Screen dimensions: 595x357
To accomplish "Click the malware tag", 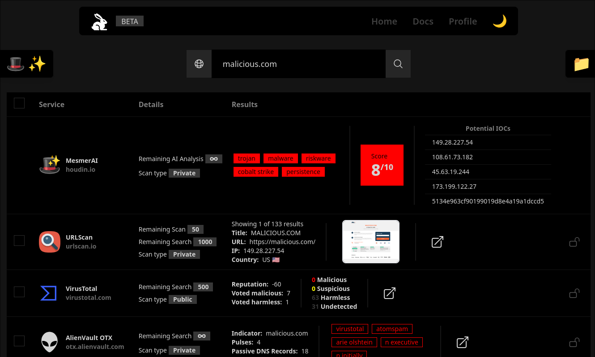I will point(280,158).
